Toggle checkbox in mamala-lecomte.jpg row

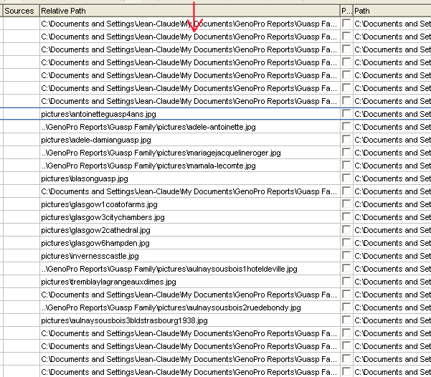[347, 166]
